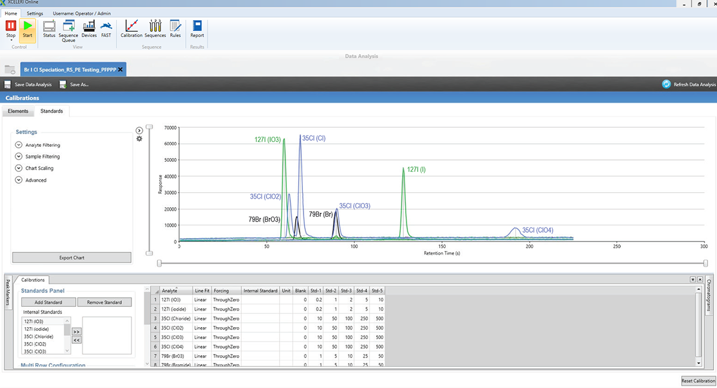
Task: Switch to the Home ribbon tab
Action: (11, 13)
